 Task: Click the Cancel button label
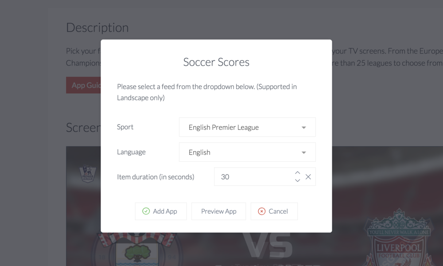click(278, 211)
